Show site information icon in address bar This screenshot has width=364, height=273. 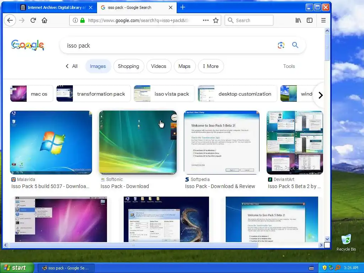coord(75,20)
